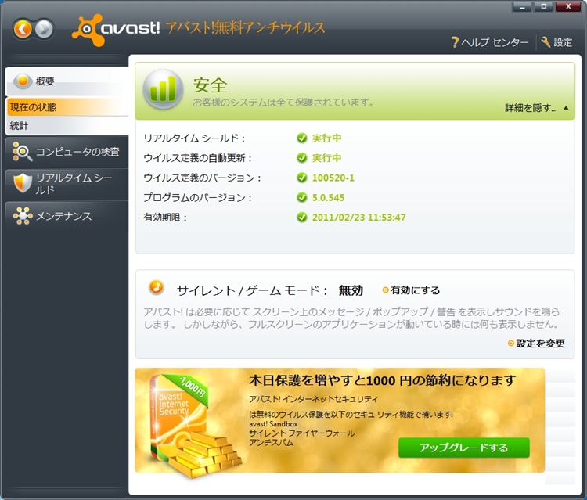
Task: Click the orange 概要 orb icon
Action: point(23,81)
